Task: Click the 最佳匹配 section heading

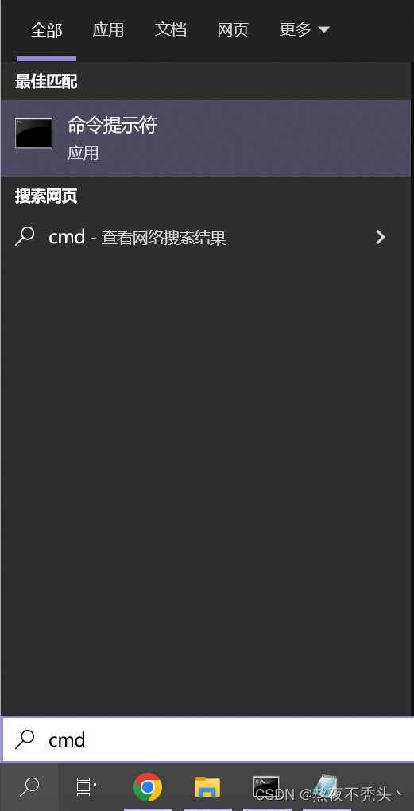Action: click(46, 81)
